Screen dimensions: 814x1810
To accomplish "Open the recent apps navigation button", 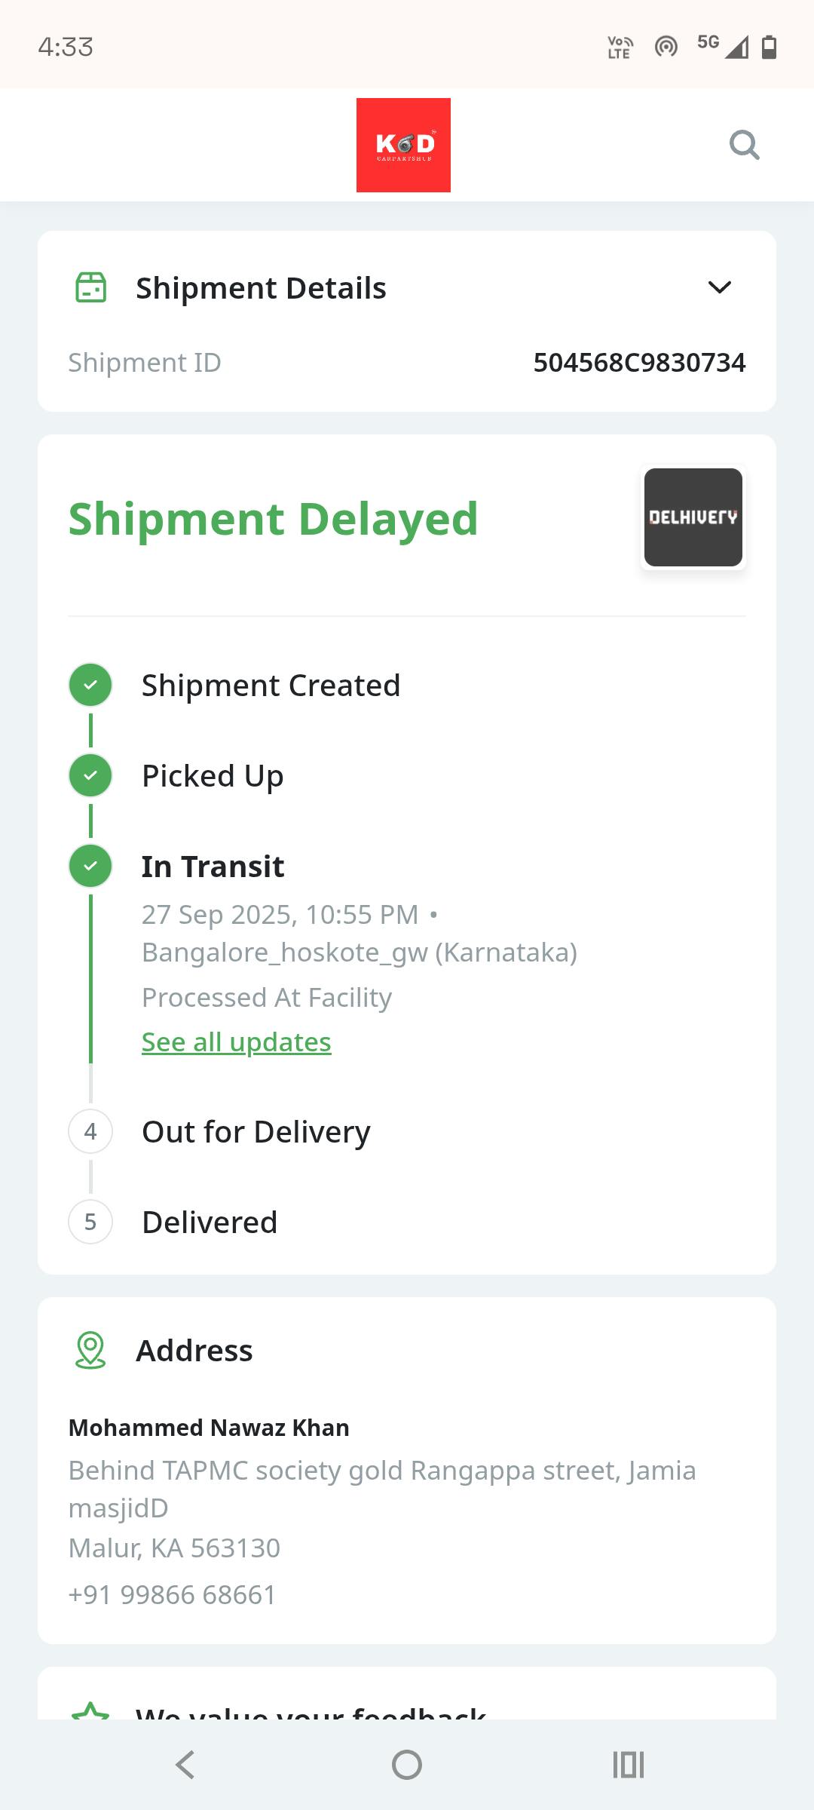I will tap(628, 1765).
